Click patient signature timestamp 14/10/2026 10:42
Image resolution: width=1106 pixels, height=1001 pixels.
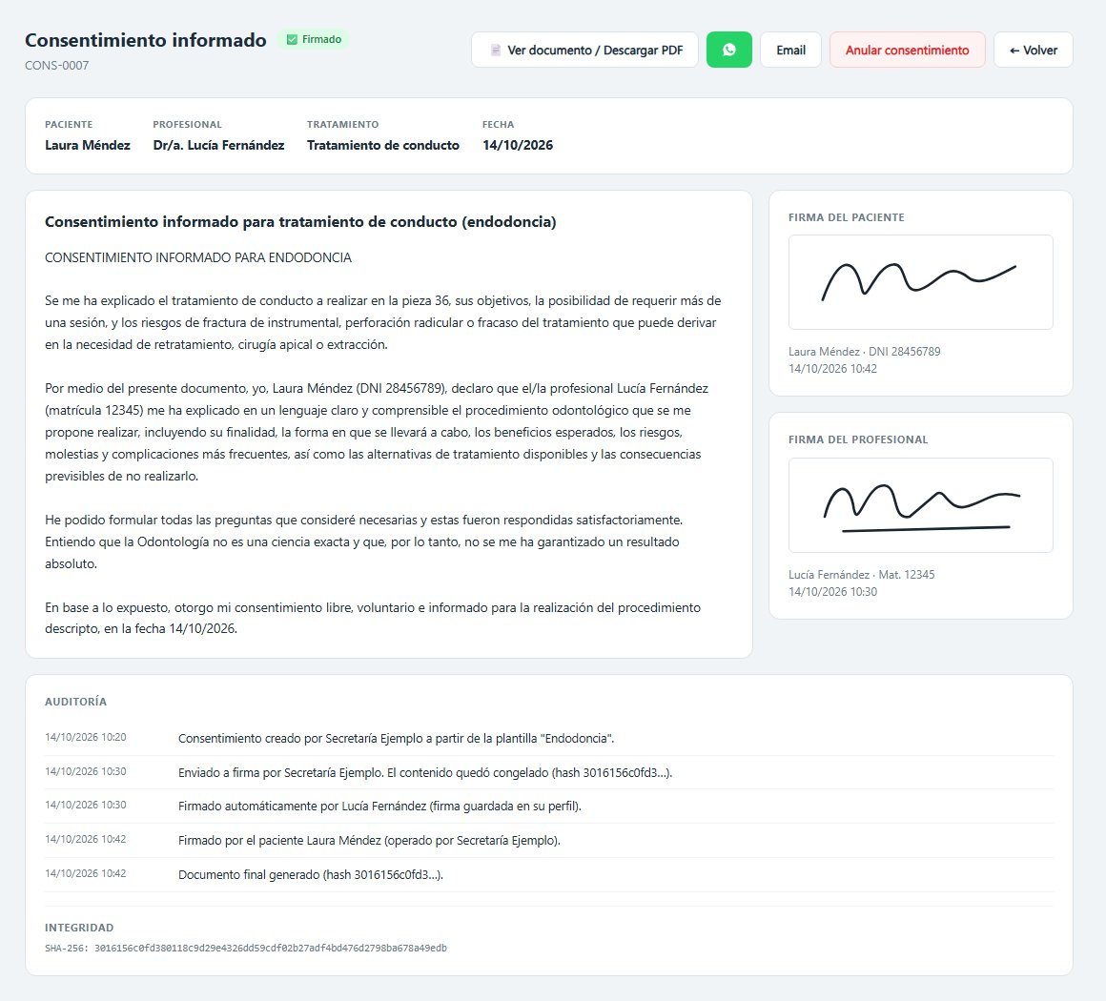(833, 368)
